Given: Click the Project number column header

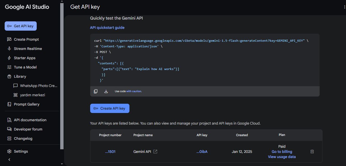Looking at the screenshot, I should click(x=110, y=135).
